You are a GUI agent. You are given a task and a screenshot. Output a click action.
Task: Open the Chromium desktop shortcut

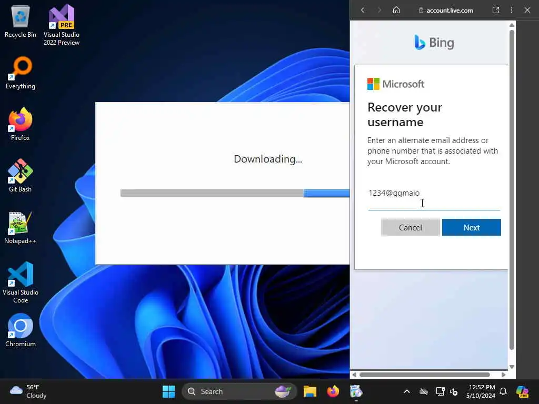tap(21, 330)
